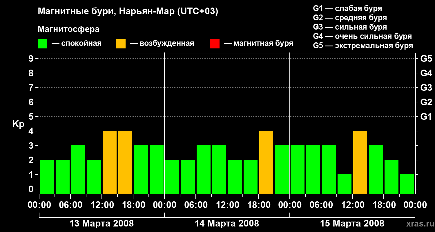Click the green 00:00–03:00 bar on 13 March
Viewport: 435px width, 232px height.
pyautogui.click(x=47, y=177)
